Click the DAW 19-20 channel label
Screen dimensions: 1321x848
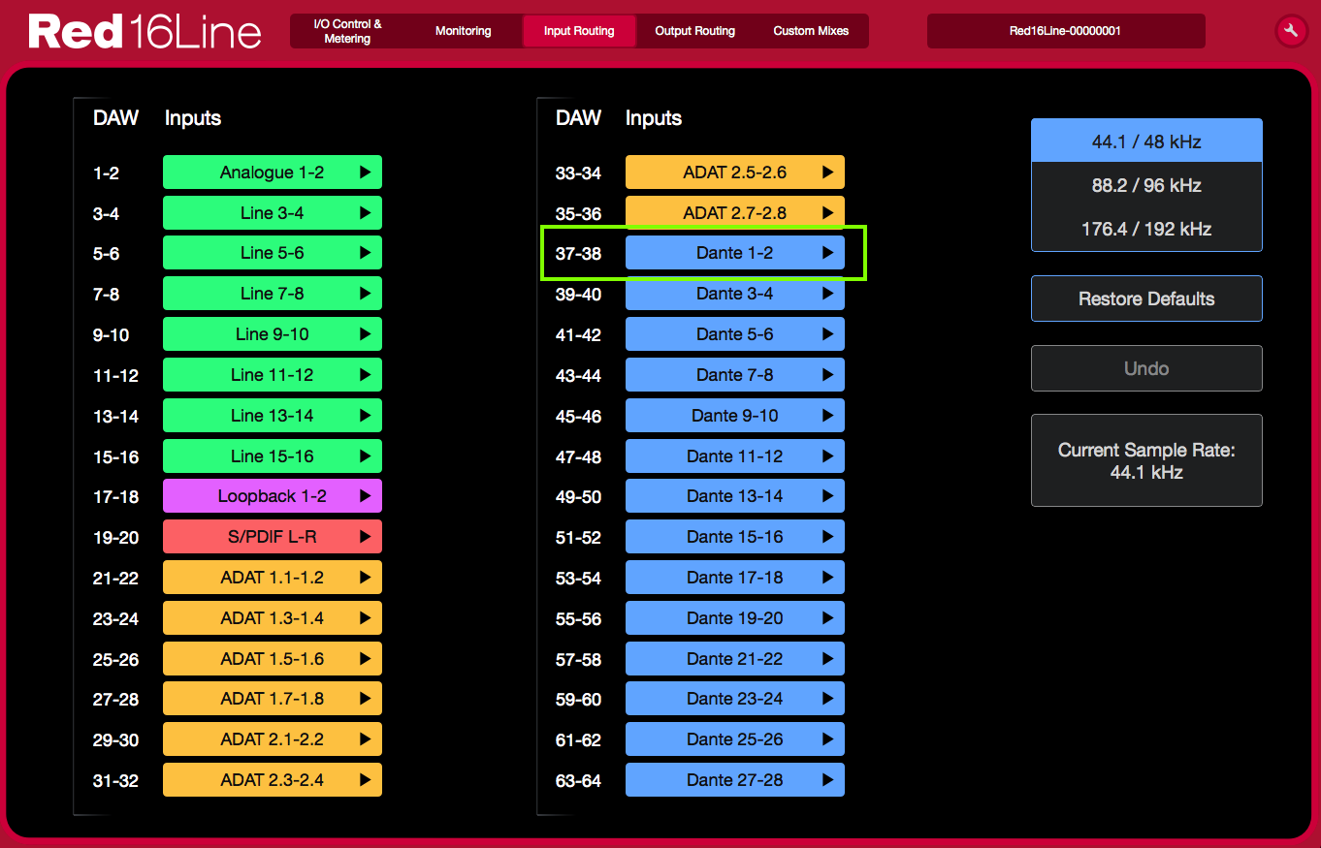point(115,538)
